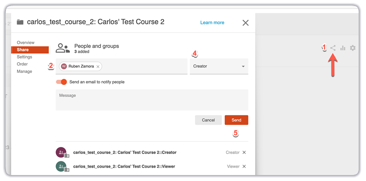Click the folder icon beside the course title

coord(20,22)
